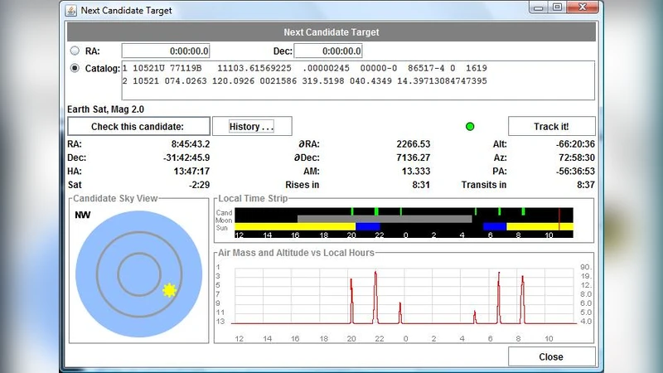This screenshot has height=373, width=663.
Task: Select the RA radio button
Action: [x=75, y=51]
